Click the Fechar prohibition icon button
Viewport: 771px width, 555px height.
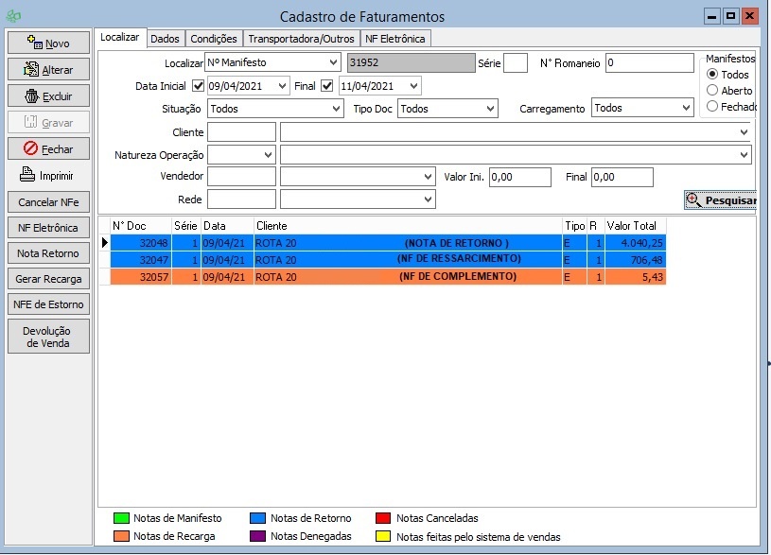pos(31,148)
